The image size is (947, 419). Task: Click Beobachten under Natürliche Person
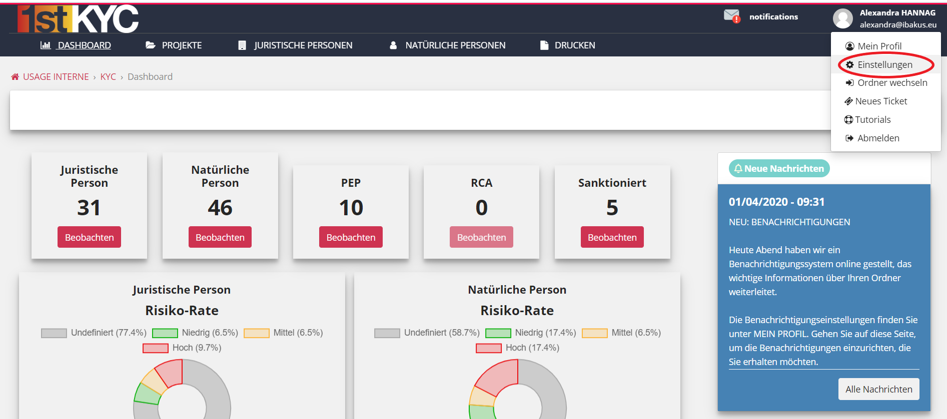coord(220,237)
